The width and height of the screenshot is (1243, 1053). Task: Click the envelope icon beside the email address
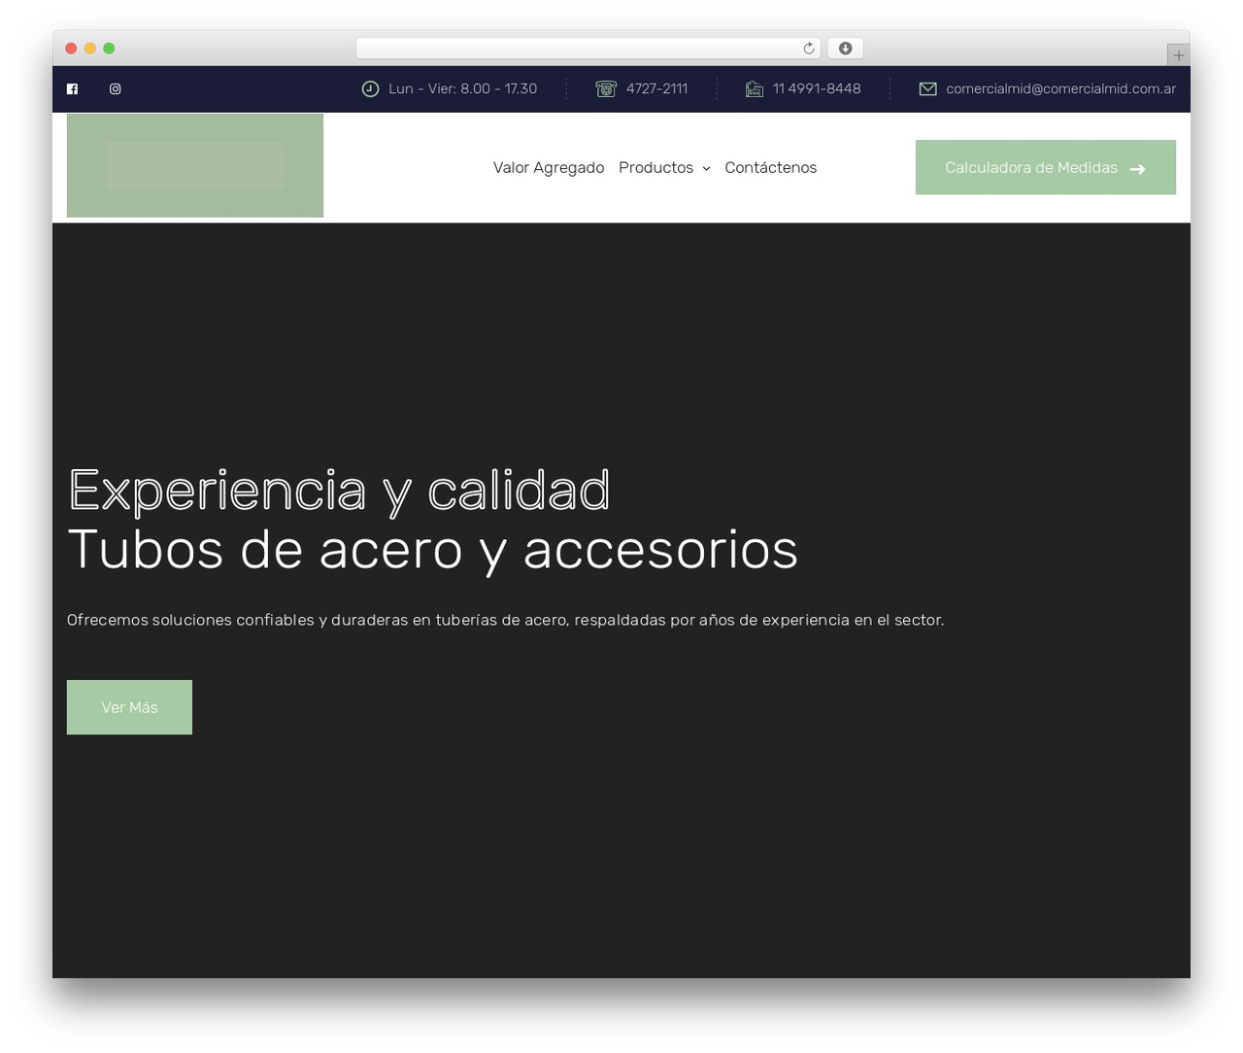[928, 89]
